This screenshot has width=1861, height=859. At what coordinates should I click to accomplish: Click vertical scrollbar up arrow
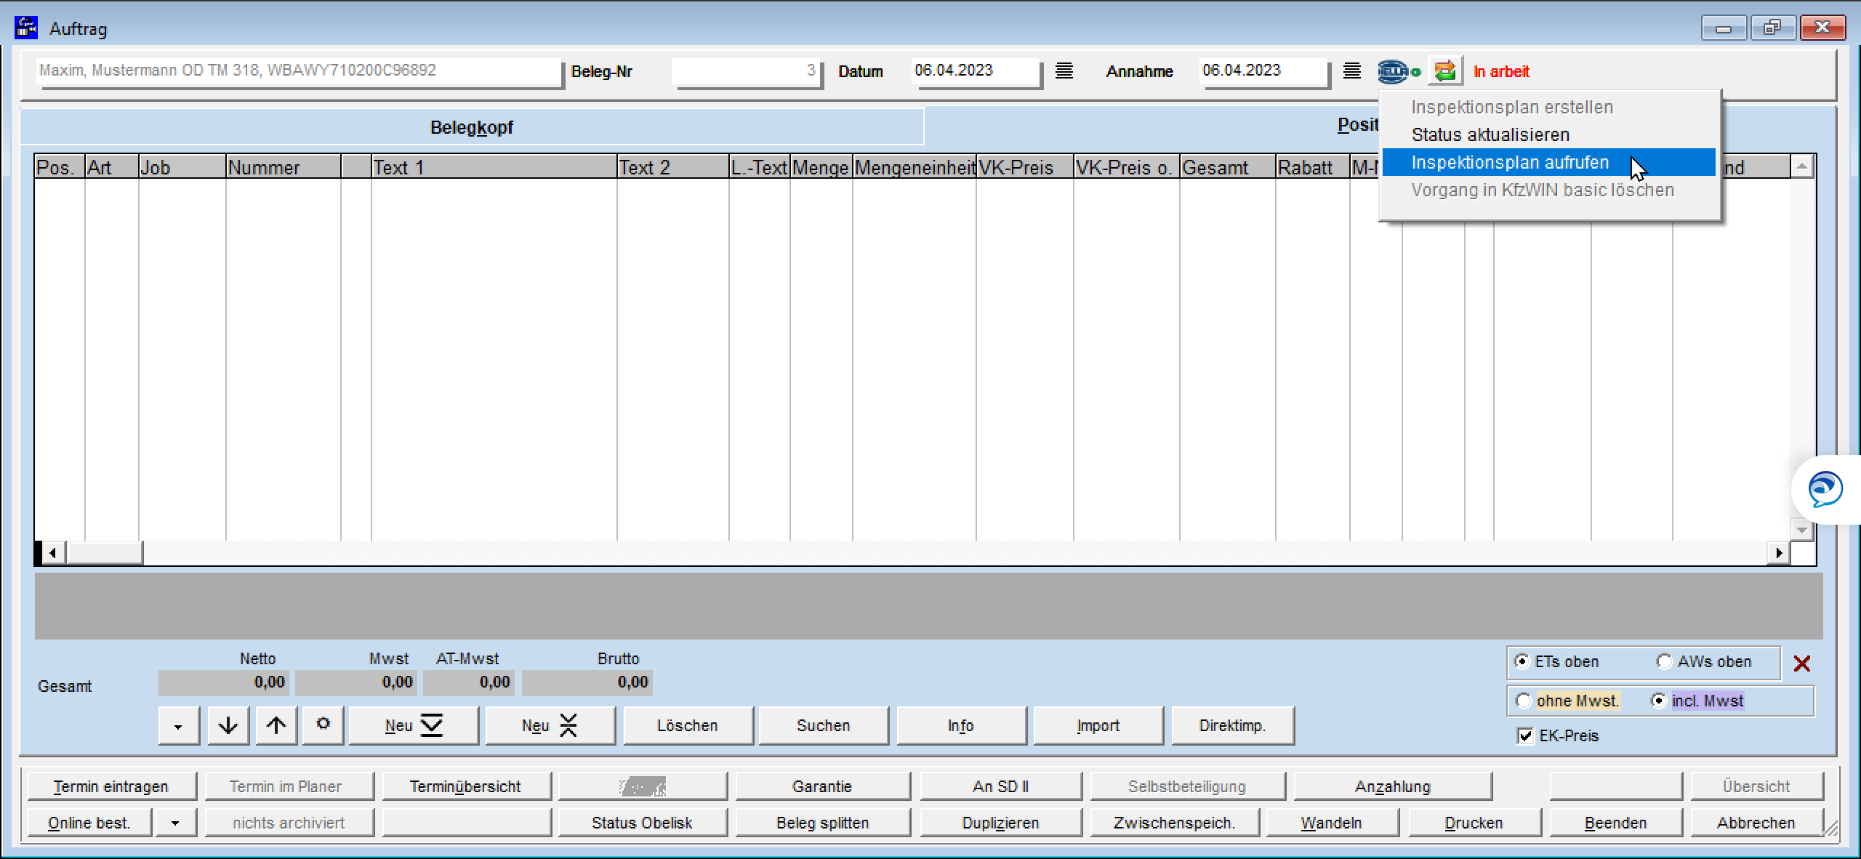point(1801,166)
